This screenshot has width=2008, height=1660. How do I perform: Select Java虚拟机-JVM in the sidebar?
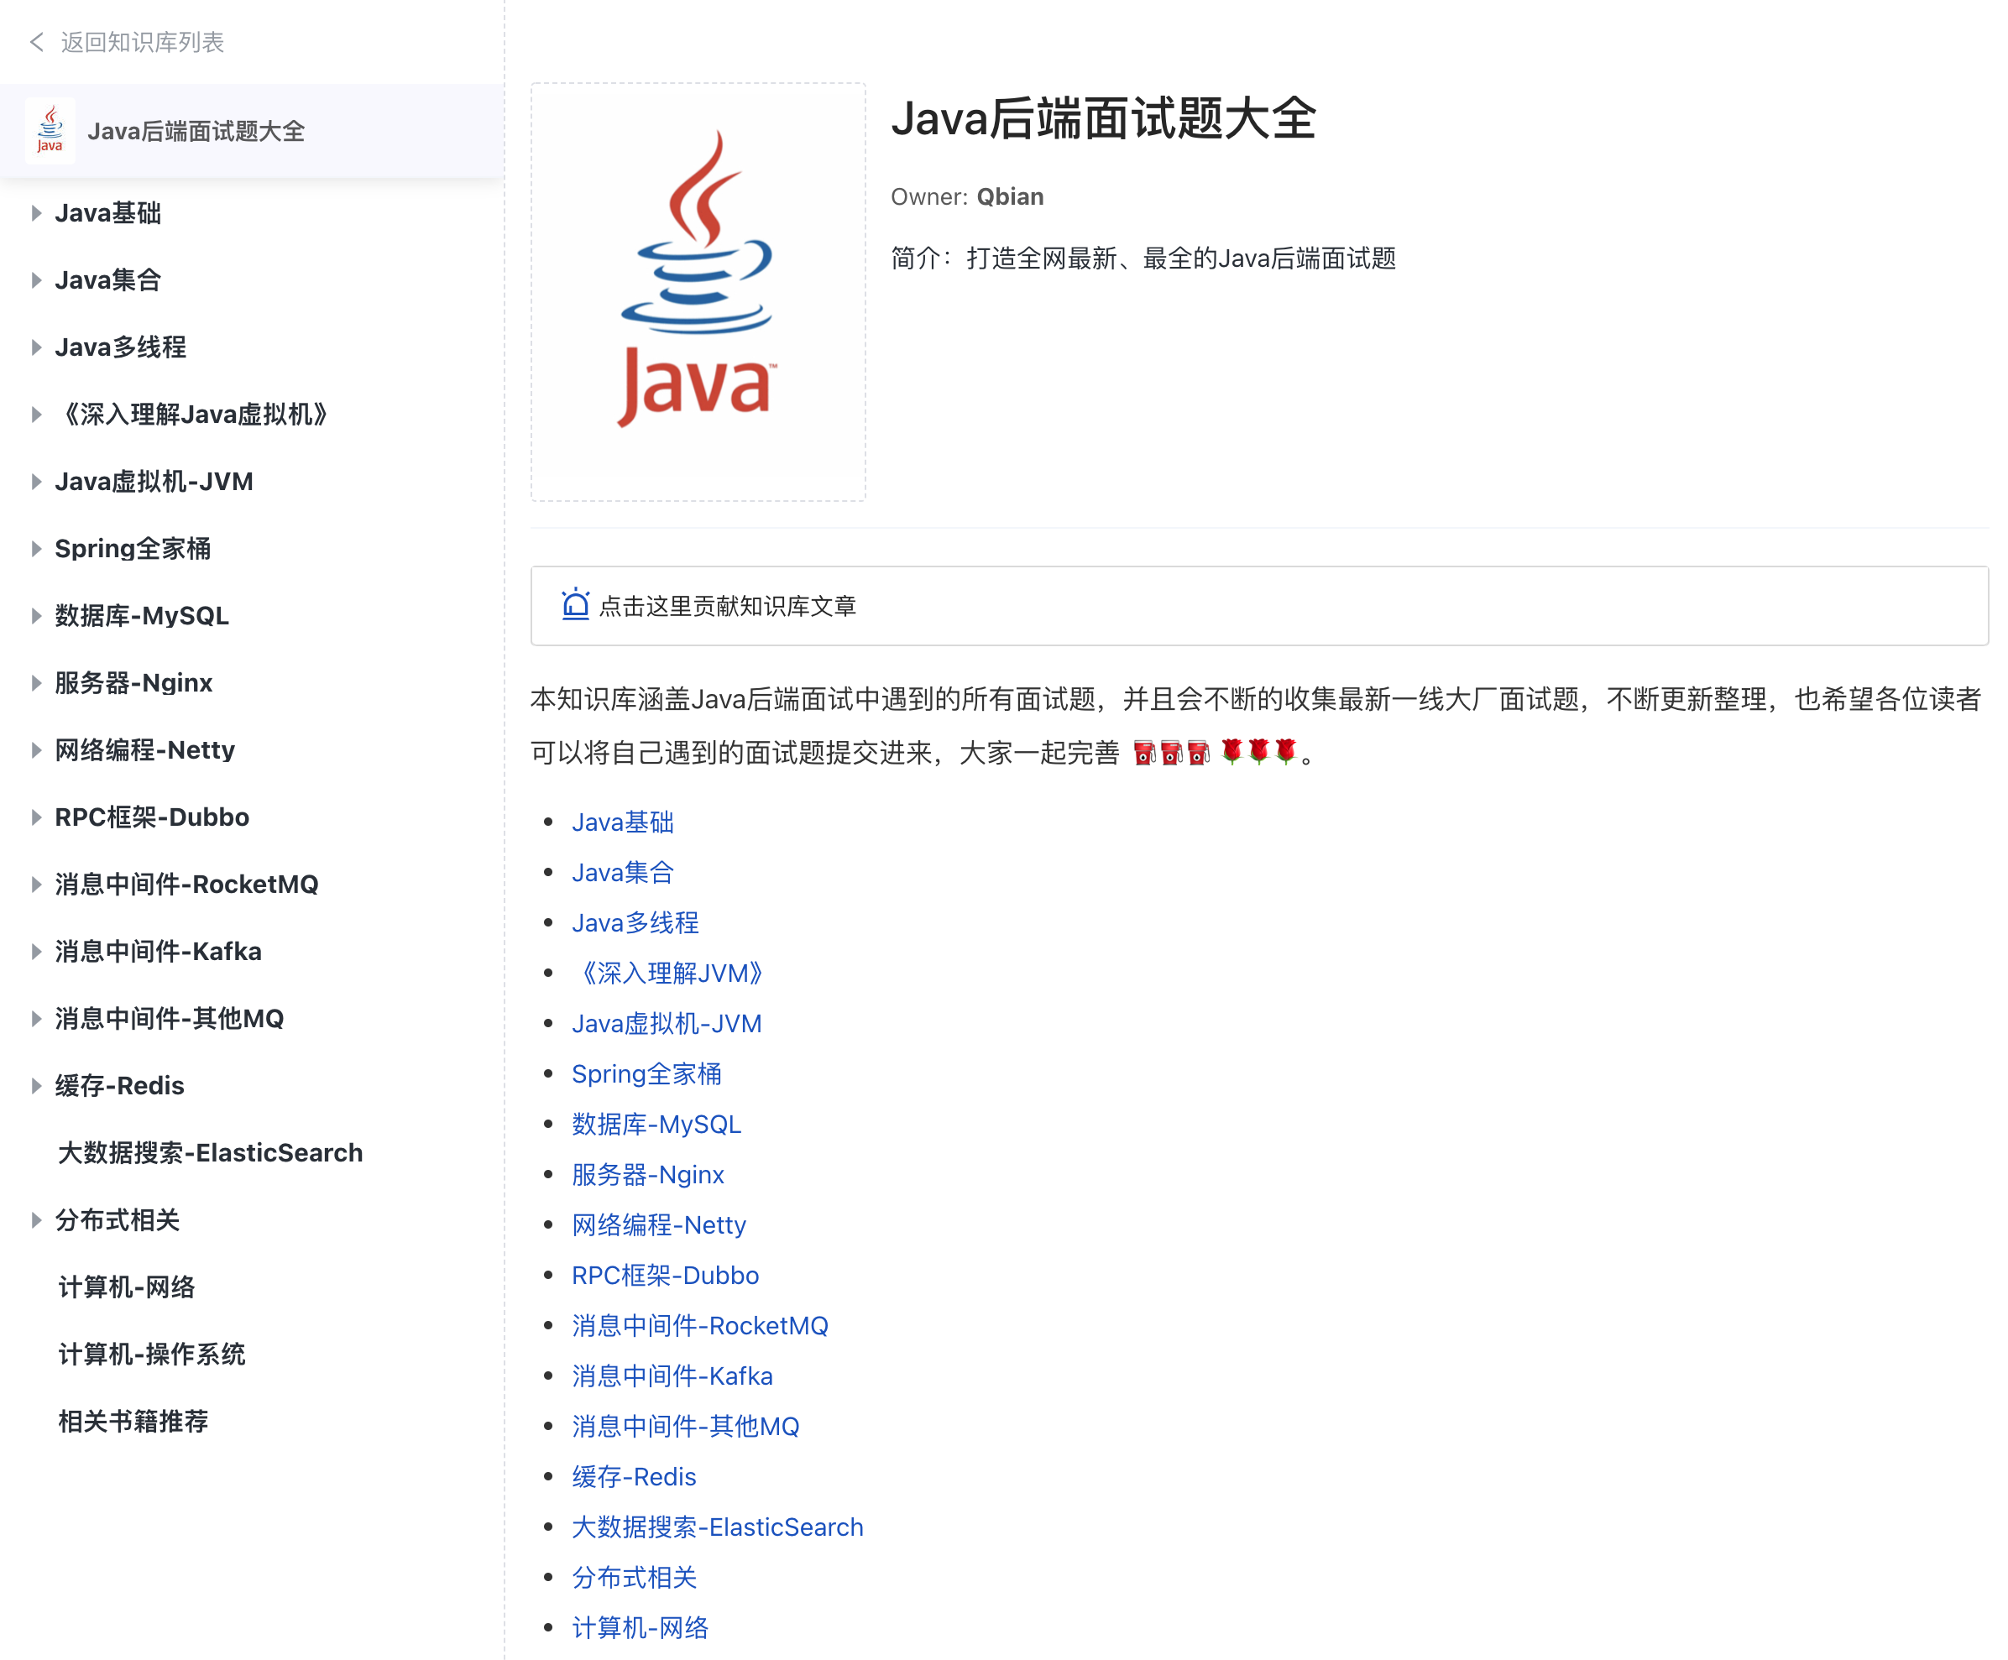(154, 482)
